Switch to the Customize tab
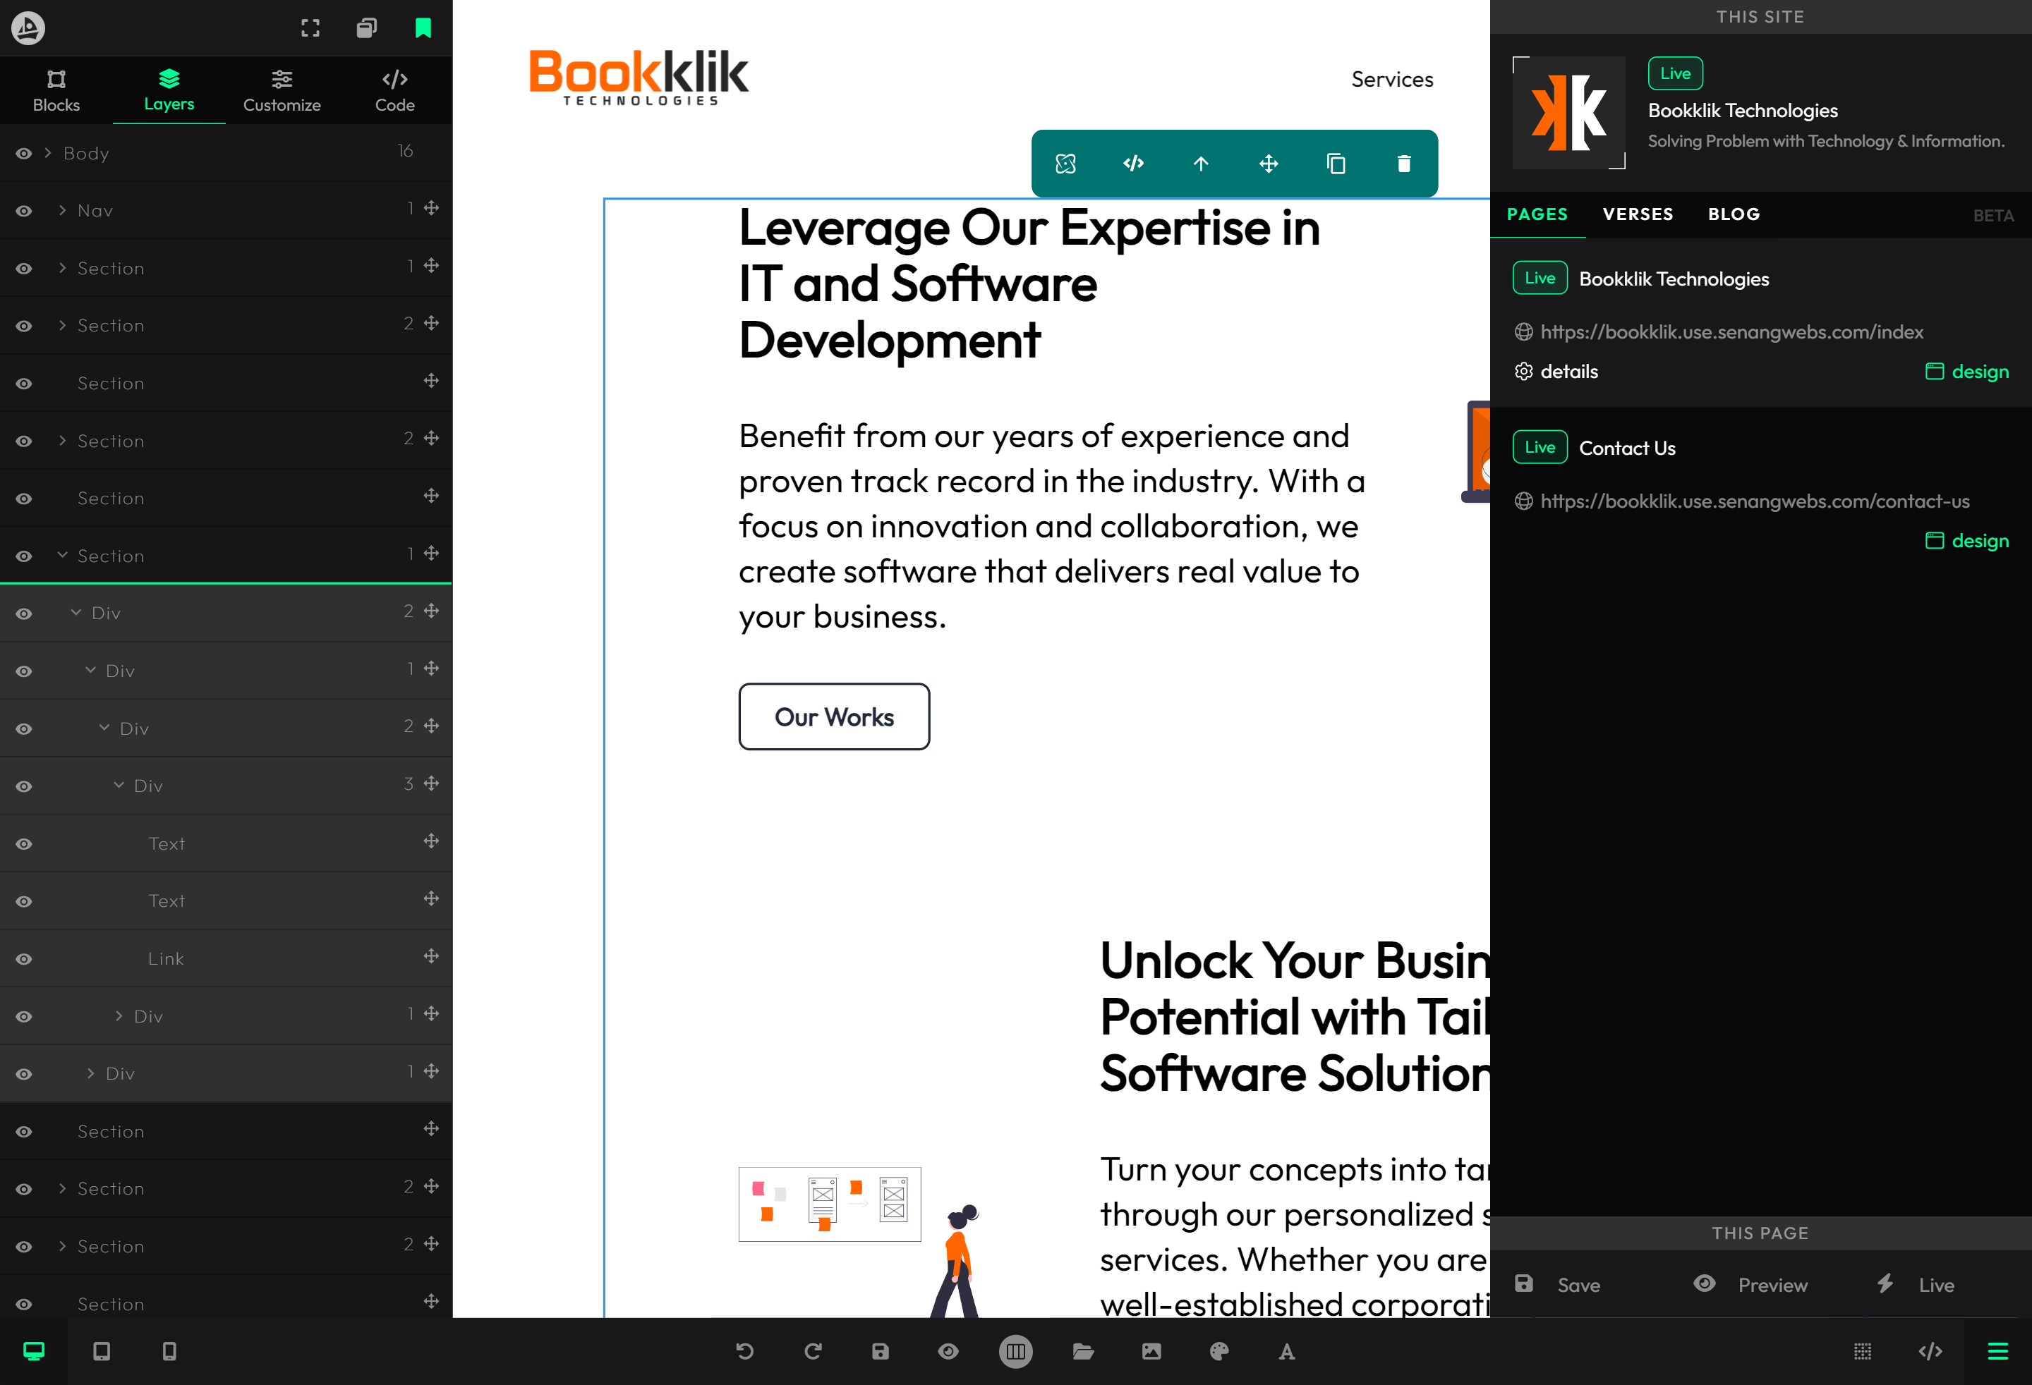This screenshot has width=2032, height=1385. click(x=282, y=90)
